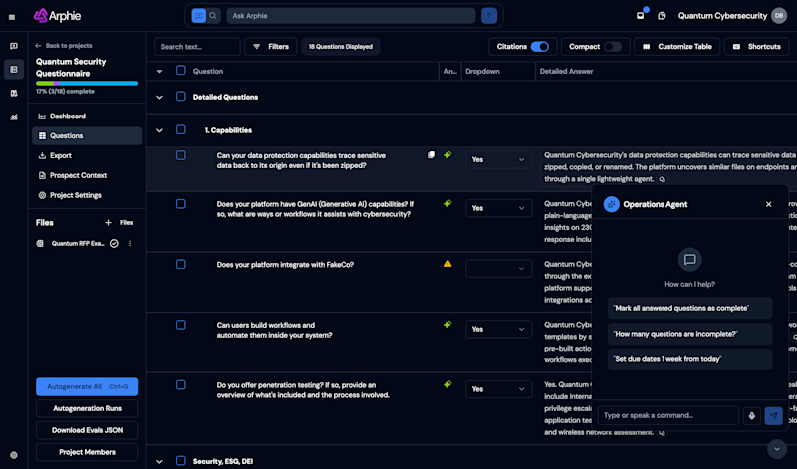Check the 1. Capabilities checkbox
Viewport: 797px width, 469px height.
pyautogui.click(x=181, y=129)
